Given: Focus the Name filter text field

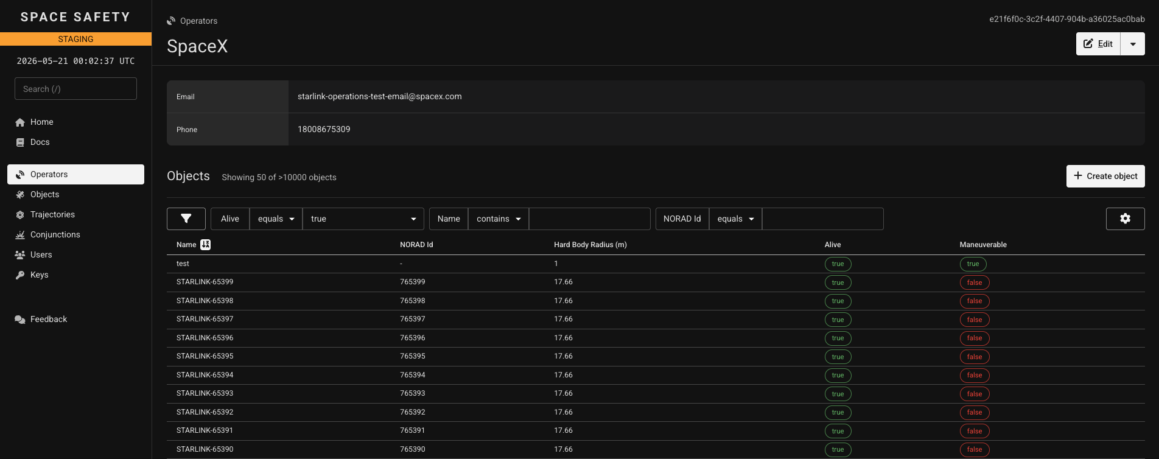Looking at the screenshot, I should pyautogui.click(x=590, y=219).
